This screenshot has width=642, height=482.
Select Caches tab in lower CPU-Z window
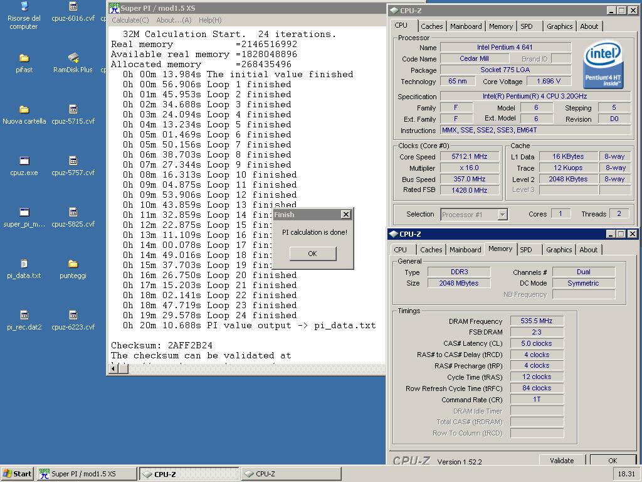tap(431, 250)
